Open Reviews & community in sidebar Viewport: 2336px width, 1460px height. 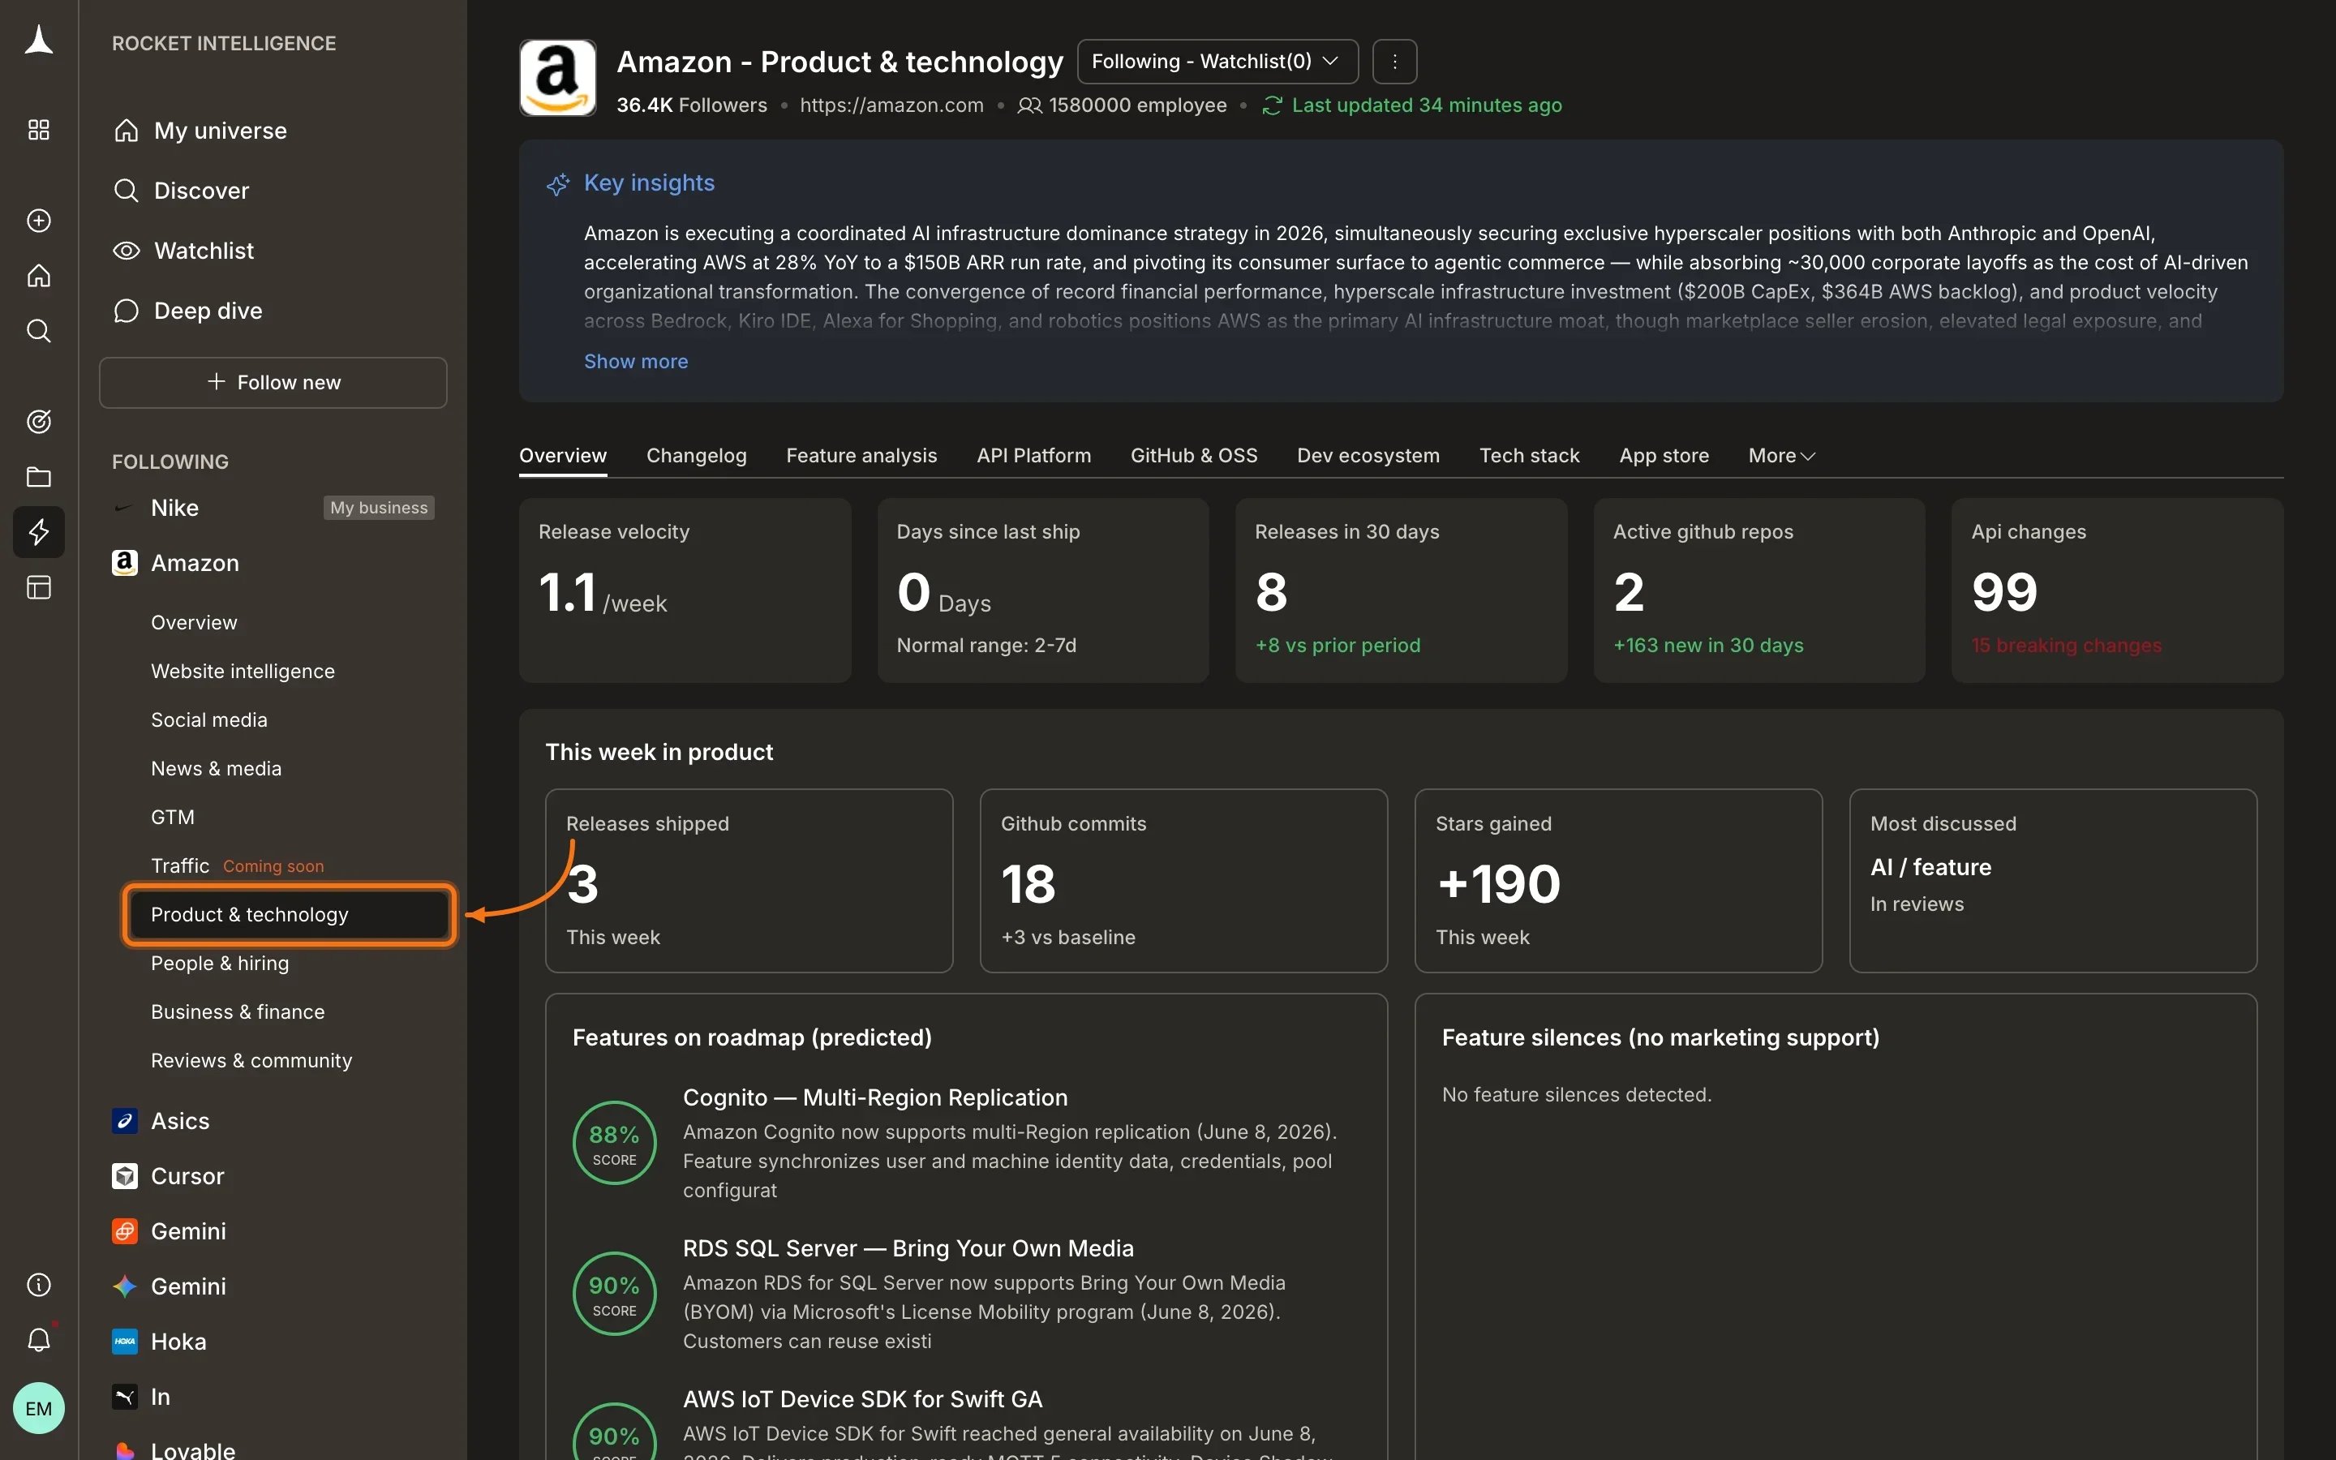point(252,1060)
